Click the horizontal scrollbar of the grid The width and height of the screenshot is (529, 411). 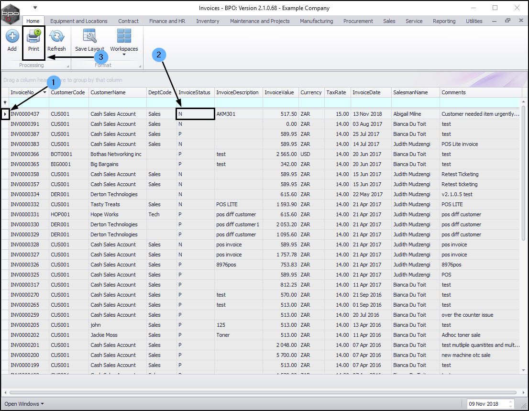tap(263, 392)
